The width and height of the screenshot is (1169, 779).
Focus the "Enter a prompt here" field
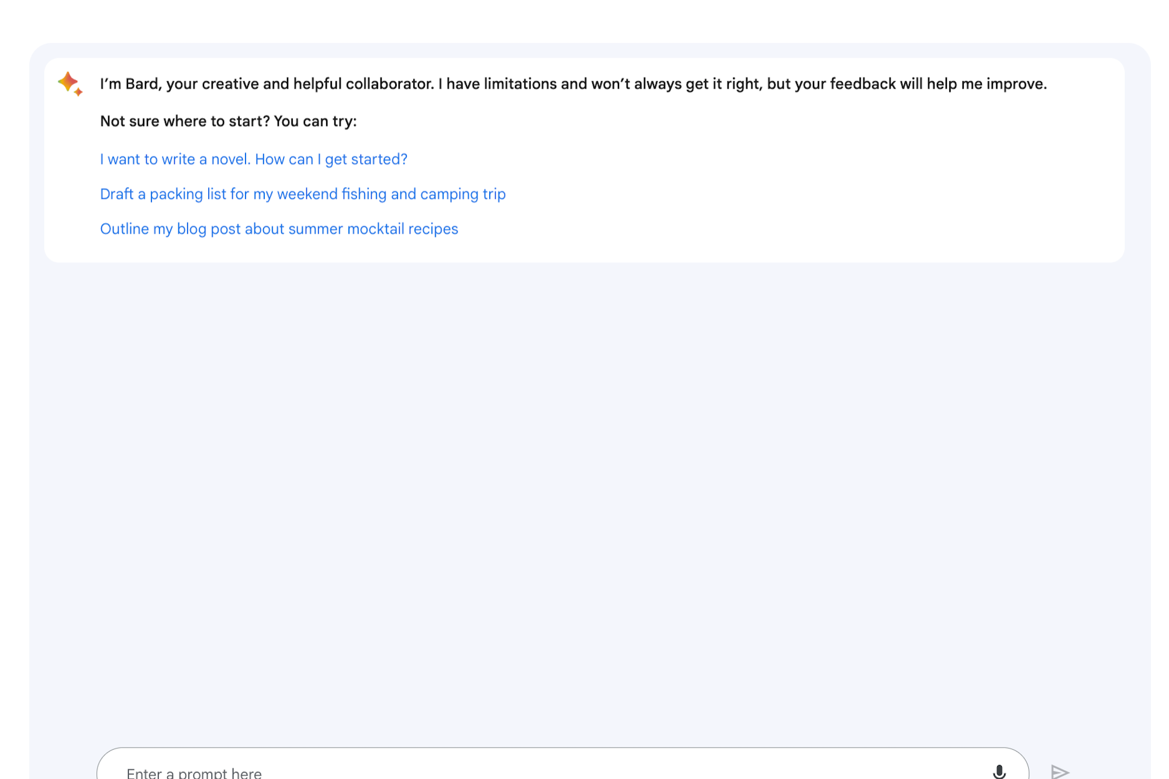[x=526, y=771]
